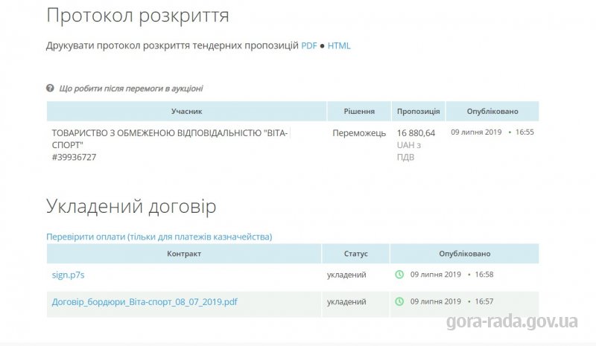Open Договір_бордюри_Віта-спорт_08_07_2019.pdf document

[x=145, y=301]
